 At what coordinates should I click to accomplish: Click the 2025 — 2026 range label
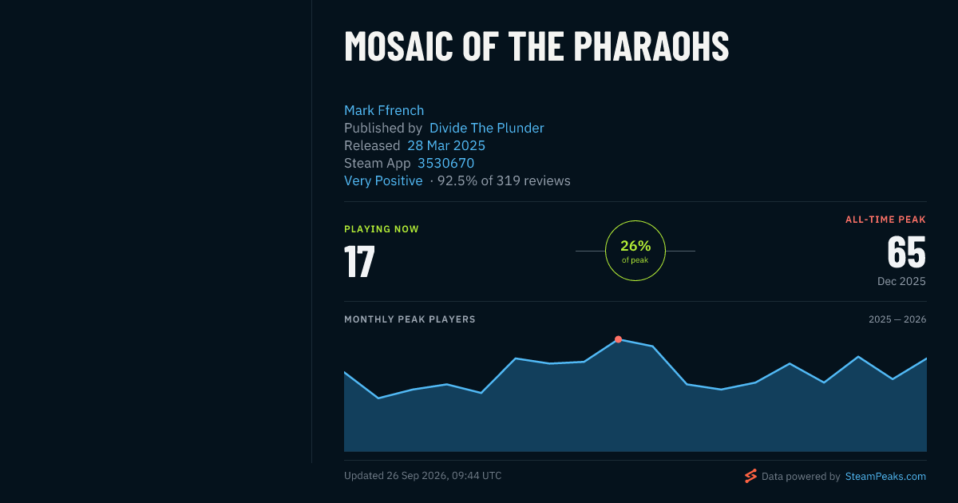tap(897, 319)
